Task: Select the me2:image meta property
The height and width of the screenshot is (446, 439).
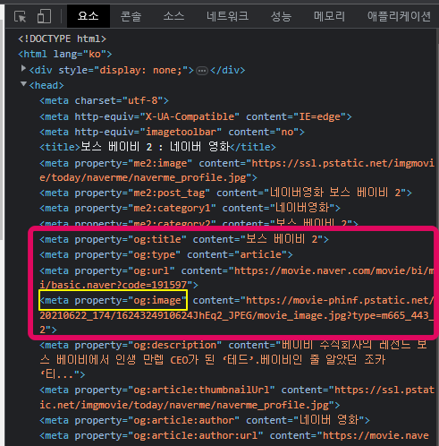Action: coord(115,163)
